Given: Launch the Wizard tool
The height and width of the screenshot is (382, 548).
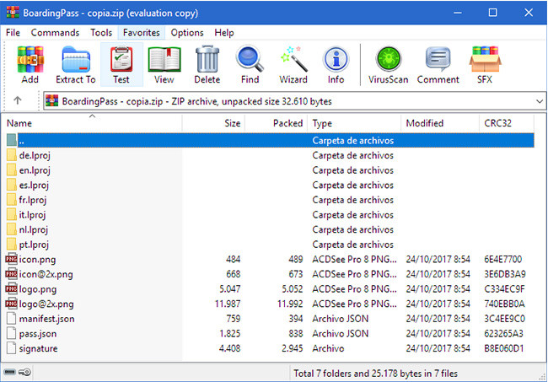Looking at the screenshot, I should [x=293, y=64].
